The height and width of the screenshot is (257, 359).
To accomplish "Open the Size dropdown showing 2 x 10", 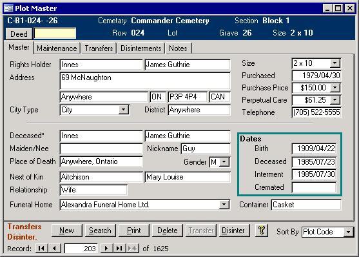I will (335, 63).
